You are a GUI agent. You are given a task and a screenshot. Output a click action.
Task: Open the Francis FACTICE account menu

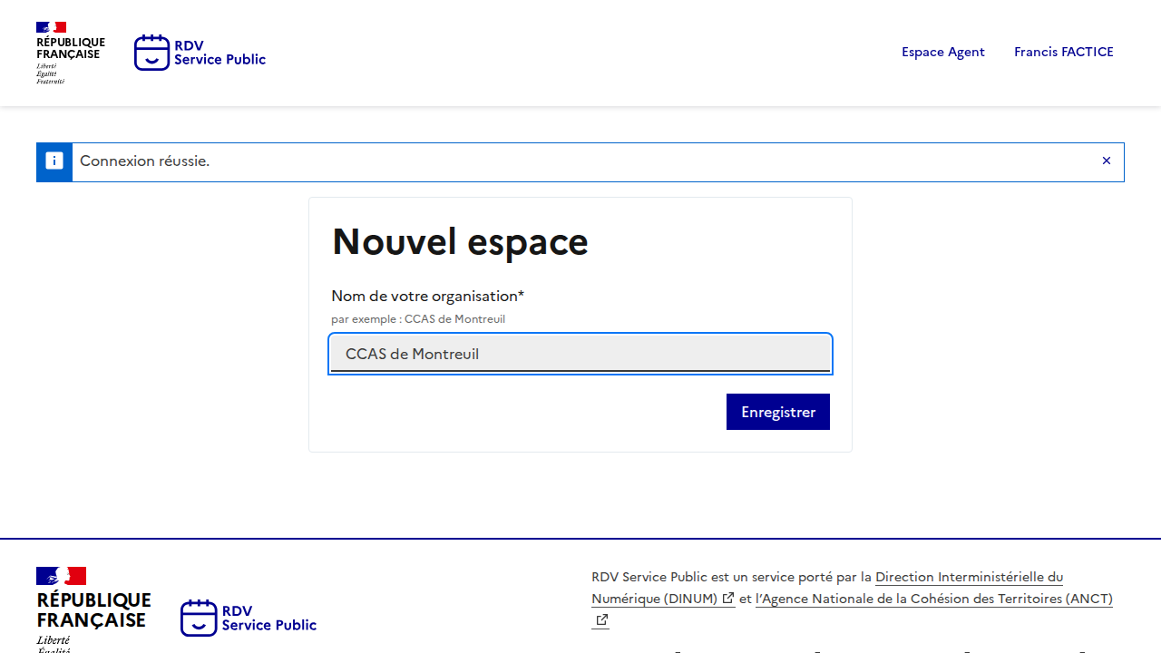(x=1063, y=52)
